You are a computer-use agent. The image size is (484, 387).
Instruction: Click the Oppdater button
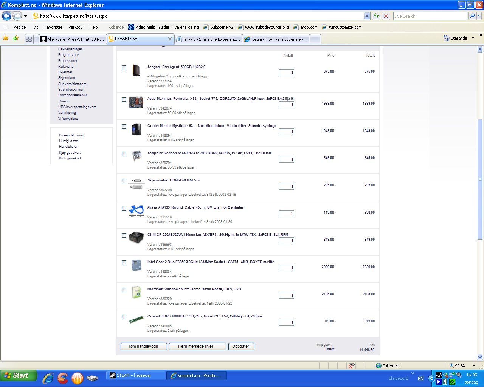point(241,347)
